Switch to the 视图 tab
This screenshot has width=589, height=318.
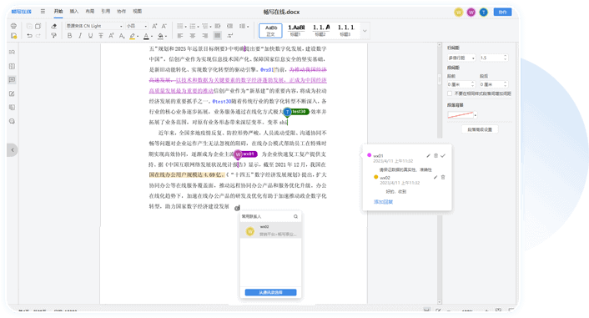tap(138, 12)
